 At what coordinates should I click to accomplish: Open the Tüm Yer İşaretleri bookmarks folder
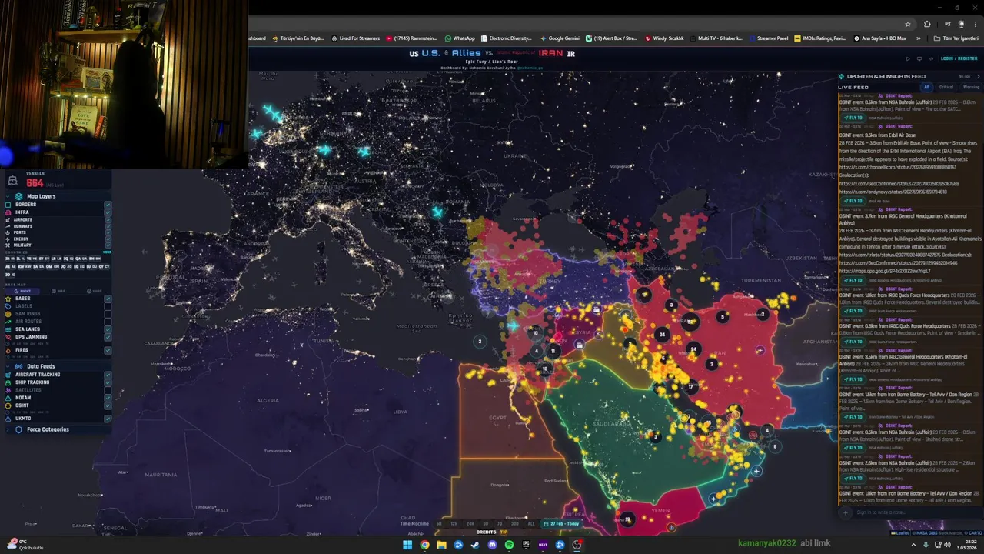[x=956, y=38]
